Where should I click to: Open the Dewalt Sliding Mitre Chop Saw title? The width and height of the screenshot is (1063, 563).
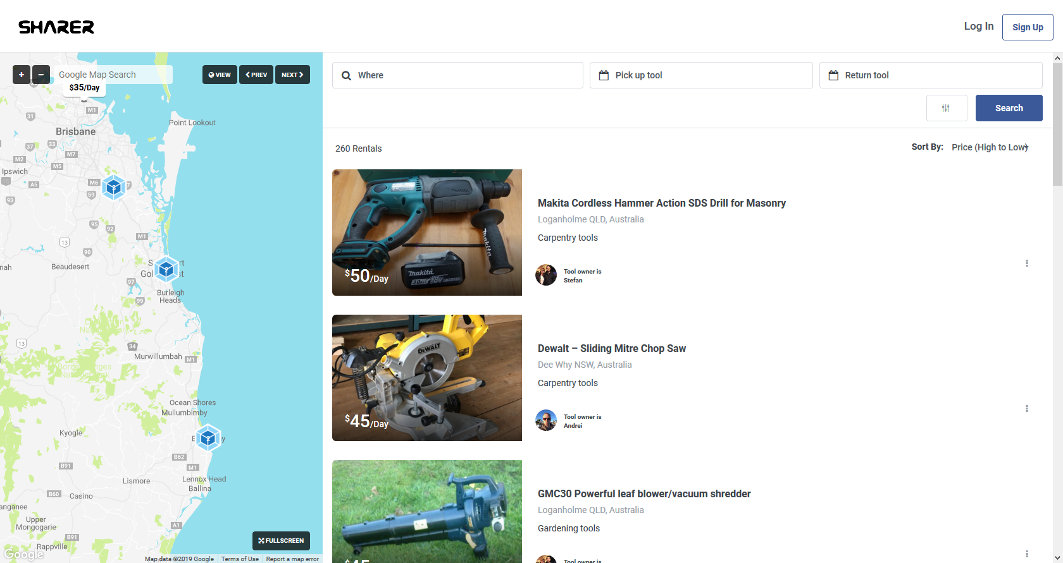click(x=612, y=349)
